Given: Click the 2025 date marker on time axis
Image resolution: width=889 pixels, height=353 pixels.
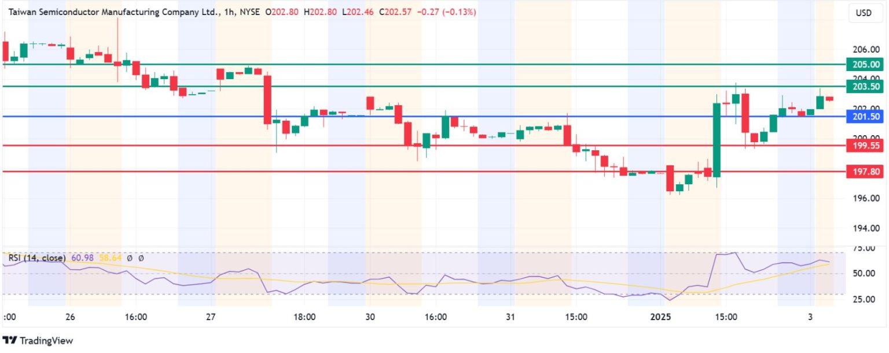Looking at the screenshot, I should pyautogui.click(x=660, y=317).
